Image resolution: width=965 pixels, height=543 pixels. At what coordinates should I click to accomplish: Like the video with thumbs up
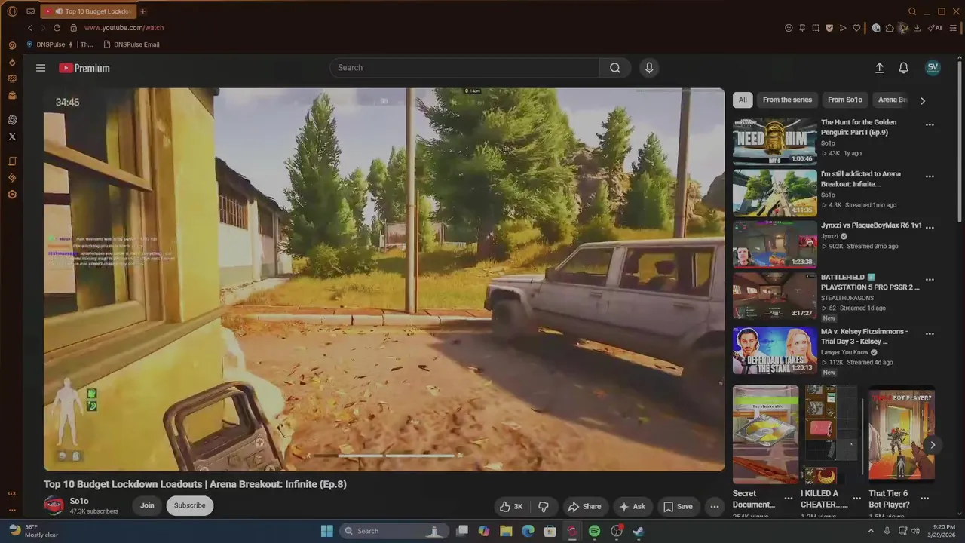(x=511, y=506)
